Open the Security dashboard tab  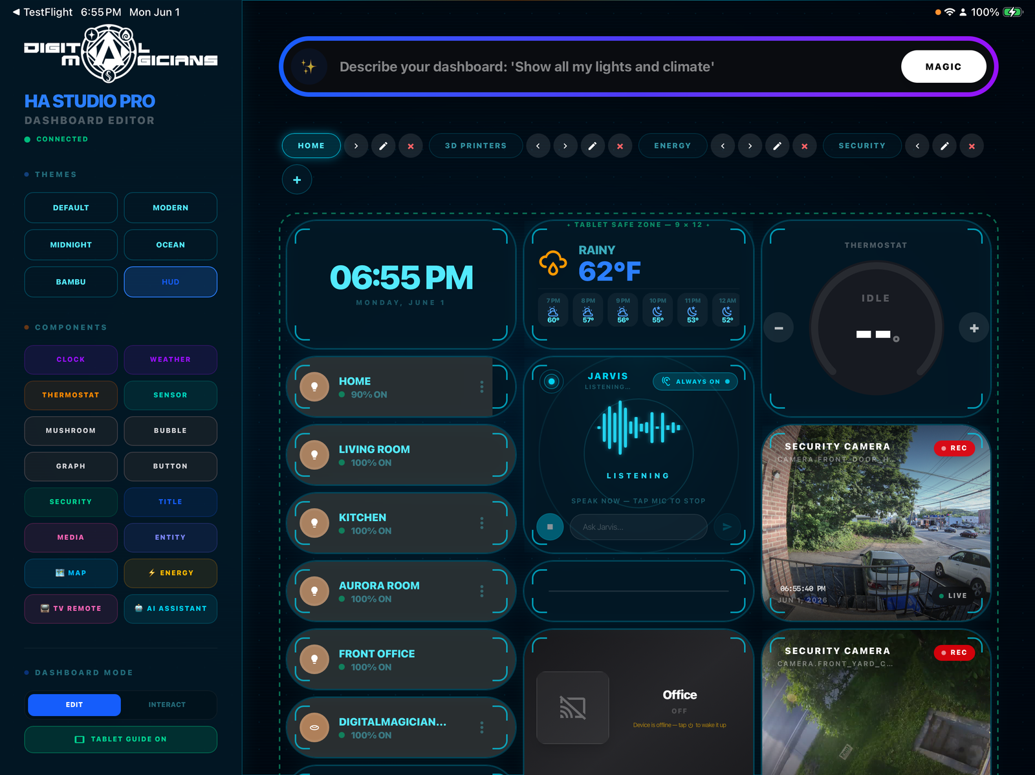tap(862, 146)
